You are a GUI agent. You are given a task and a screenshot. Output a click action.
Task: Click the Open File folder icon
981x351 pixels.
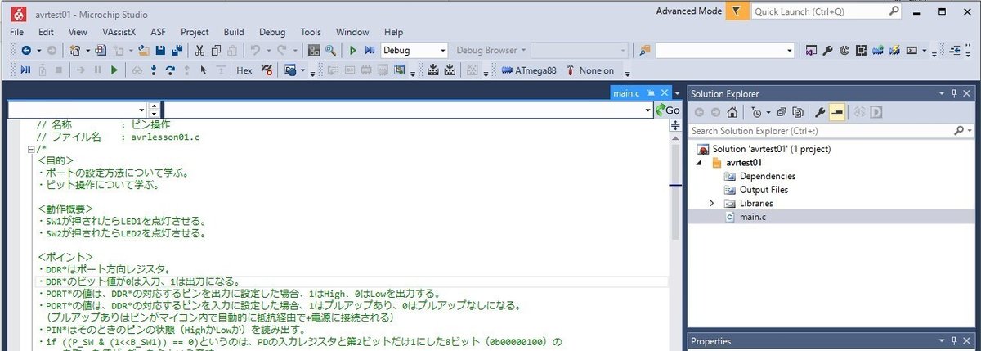point(142,50)
